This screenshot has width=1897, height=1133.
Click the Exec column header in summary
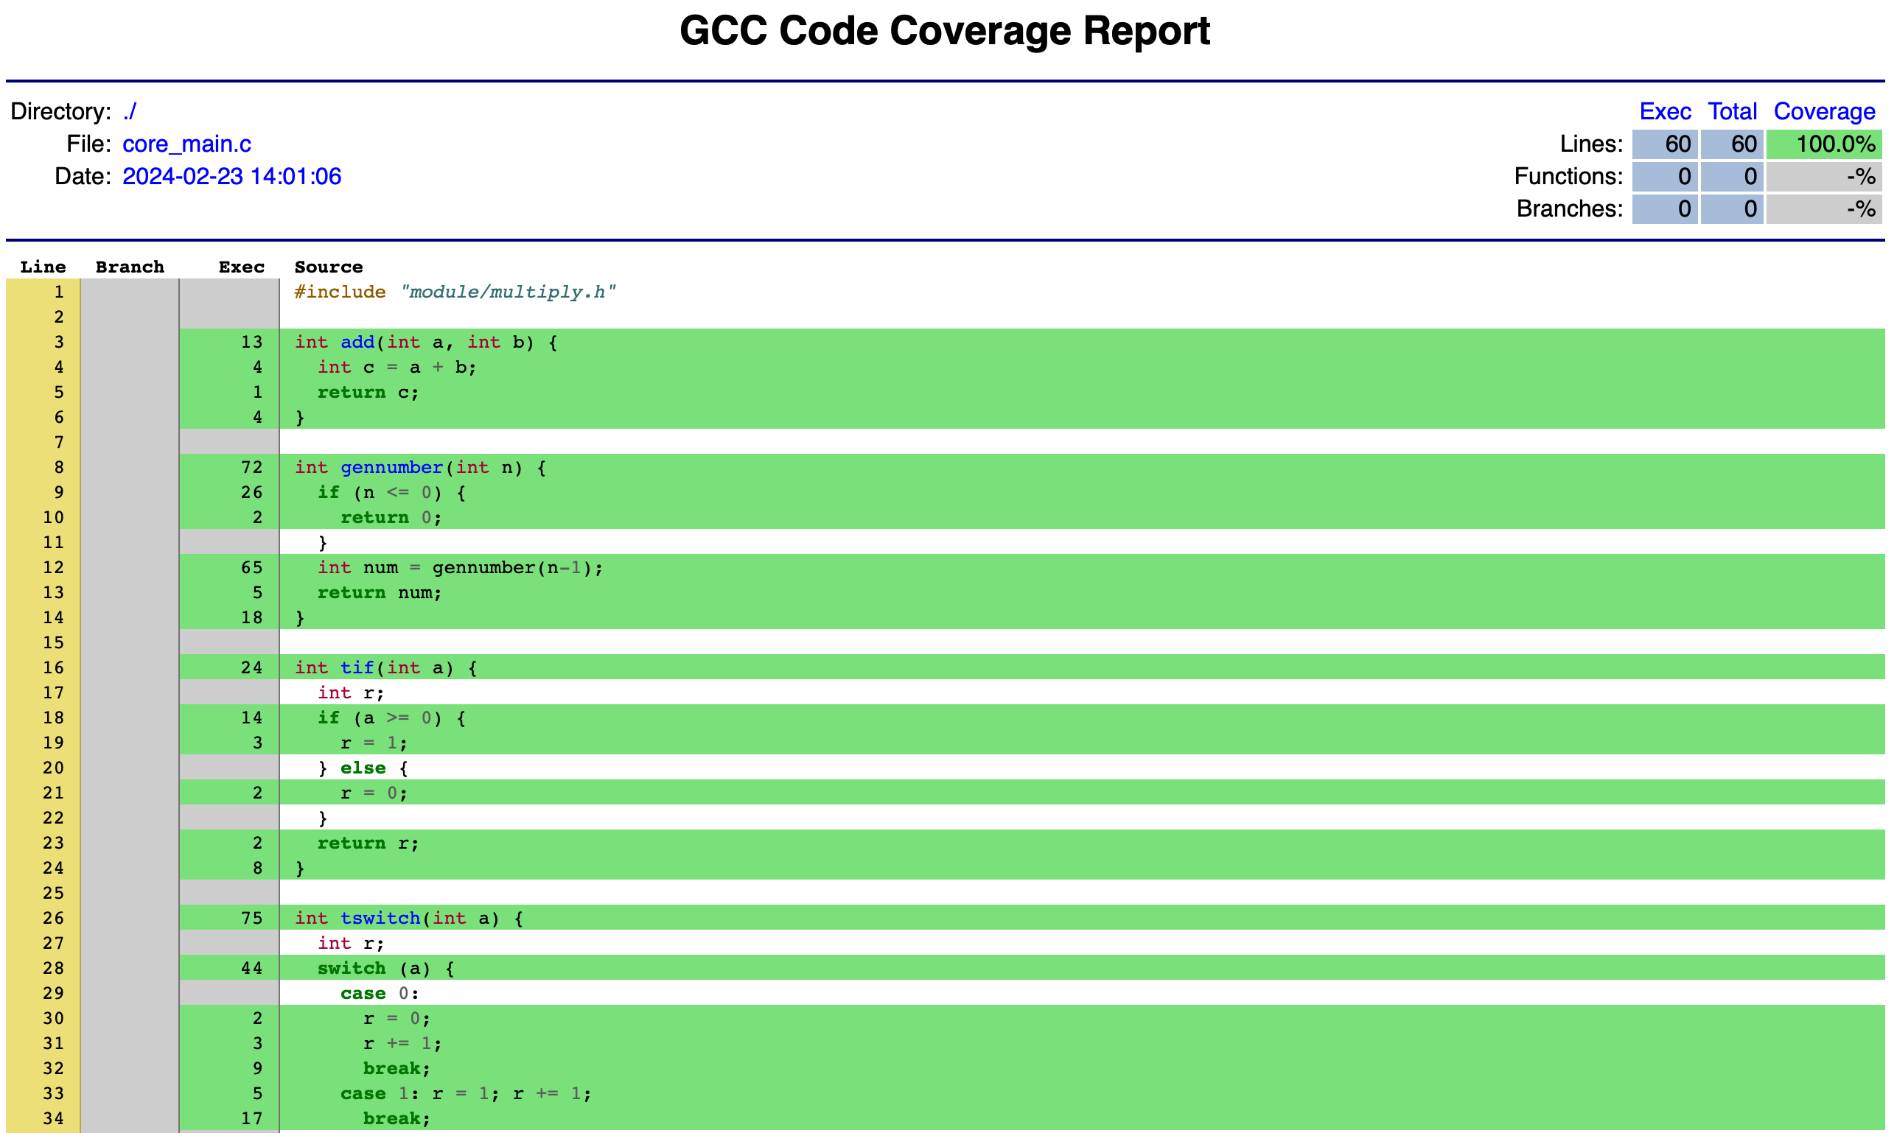(1665, 111)
